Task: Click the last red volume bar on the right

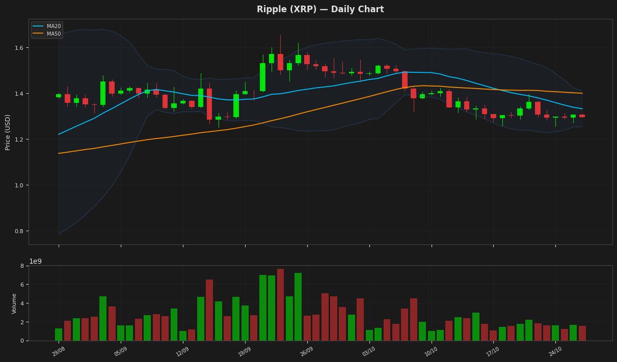Action: [582, 333]
